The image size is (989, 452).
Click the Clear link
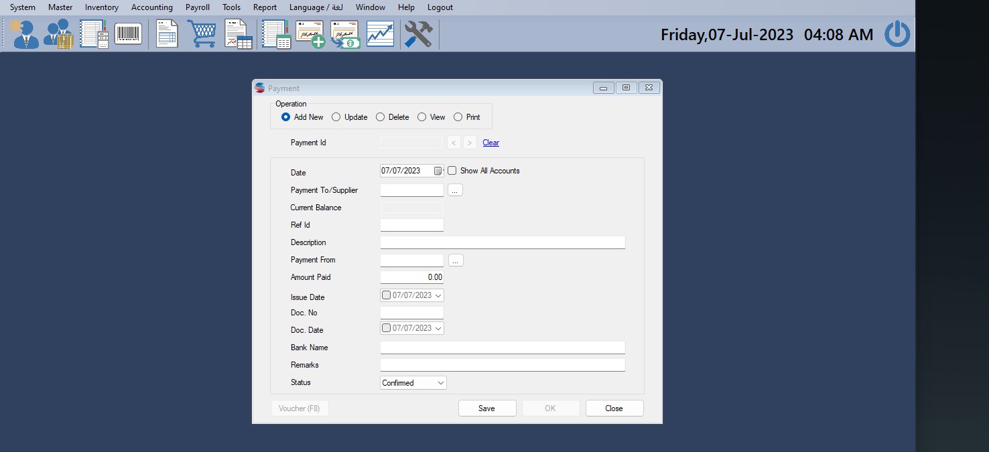(x=491, y=143)
